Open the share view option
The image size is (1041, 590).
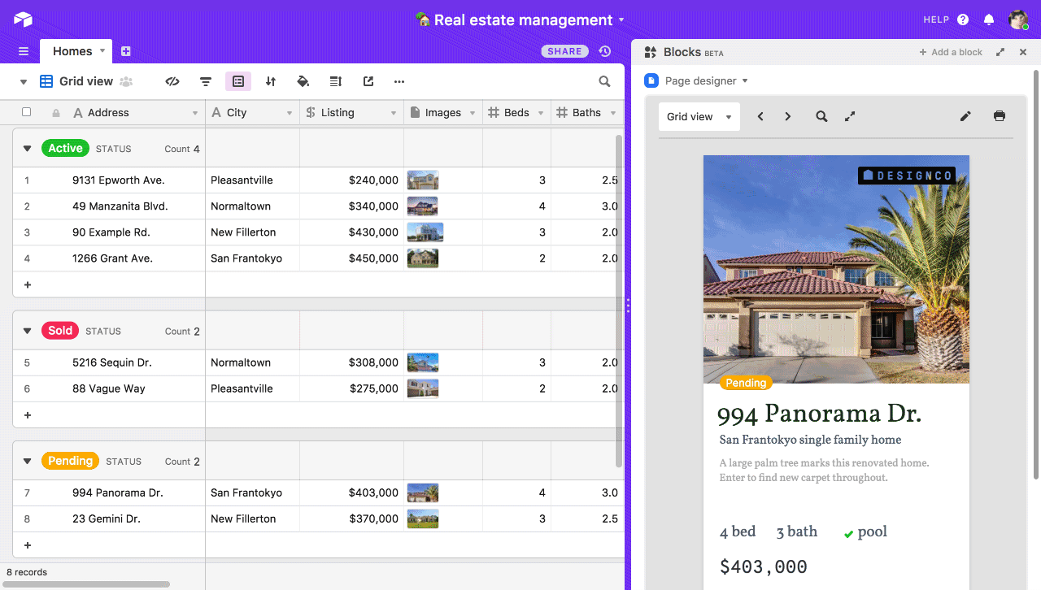pyautogui.click(x=368, y=81)
